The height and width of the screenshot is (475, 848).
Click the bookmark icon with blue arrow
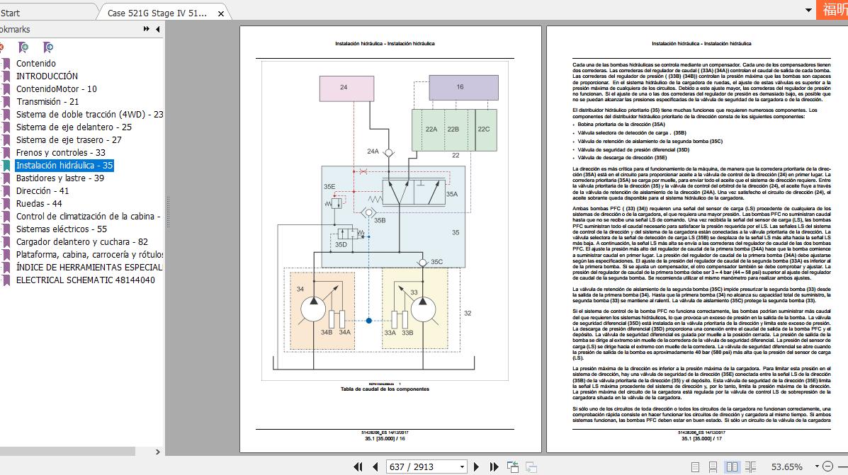pyautogui.click(x=47, y=47)
